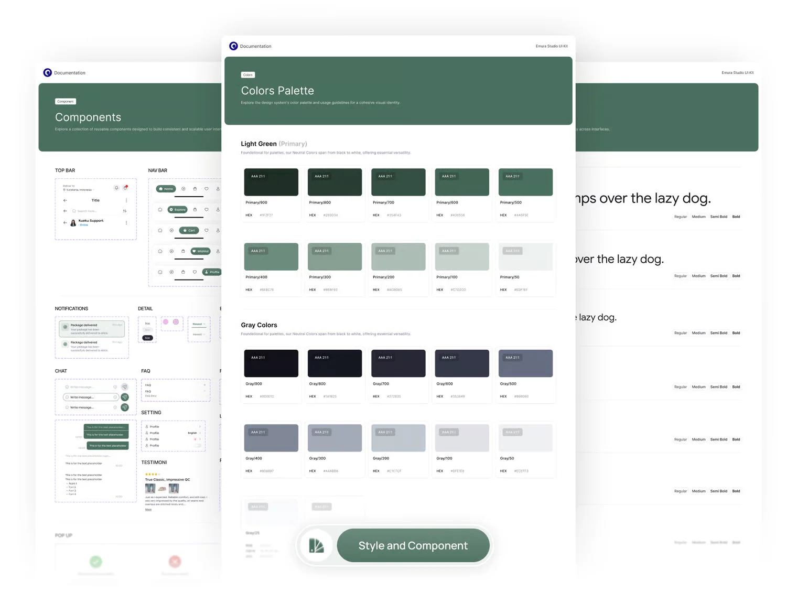Click the Documentation logo in the Components window
The image size is (797, 602).
[47, 73]
